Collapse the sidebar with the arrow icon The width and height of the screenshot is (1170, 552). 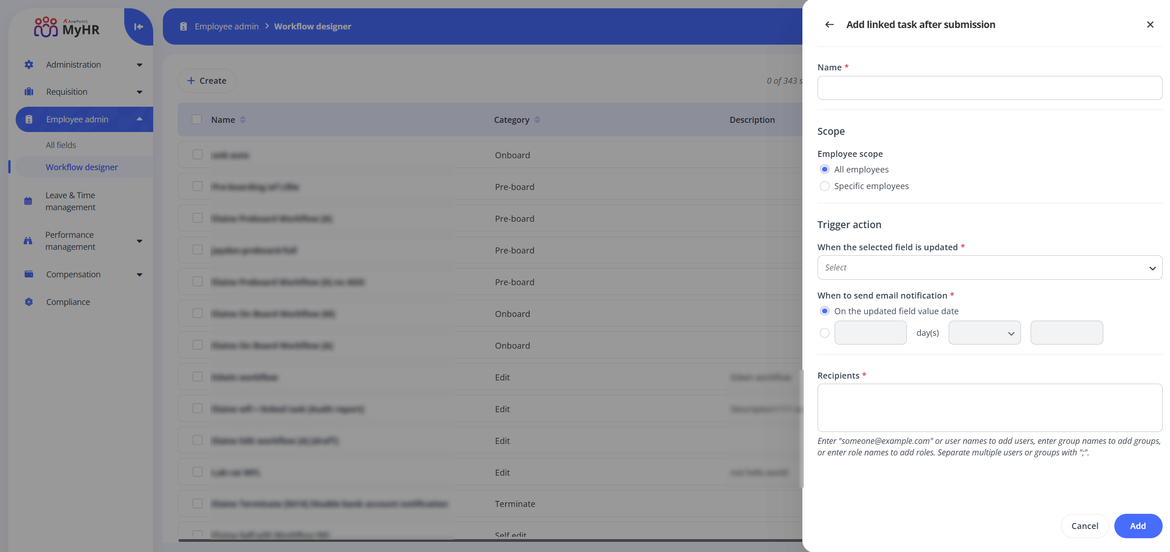pos(138,27)
